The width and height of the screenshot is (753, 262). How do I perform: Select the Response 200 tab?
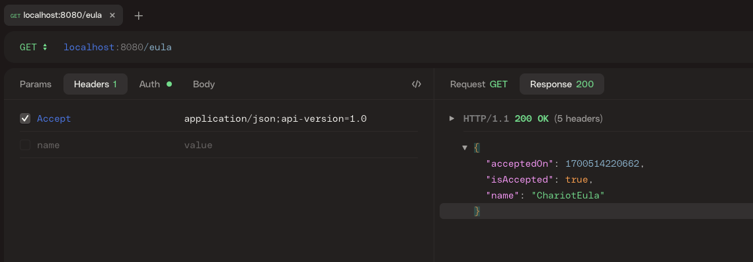[562, 84]
